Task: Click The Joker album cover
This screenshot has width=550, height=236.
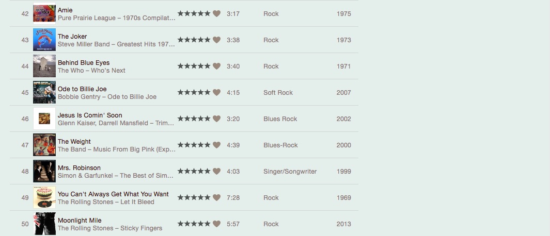Action: point(44,40)
